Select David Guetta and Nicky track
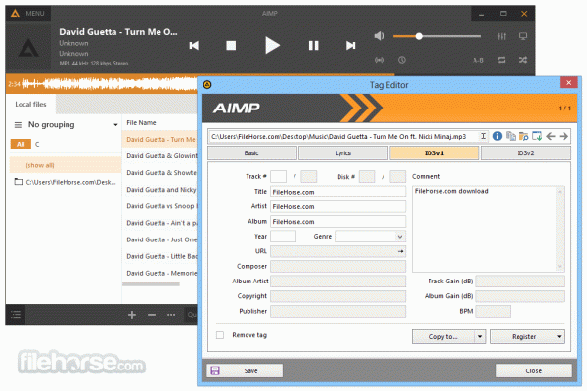This screenshot has width=587, height=391. [x=159, y=190]
